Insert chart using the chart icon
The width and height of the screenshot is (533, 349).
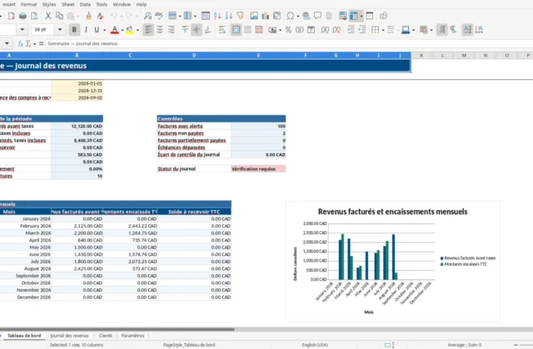pos(266,16)
